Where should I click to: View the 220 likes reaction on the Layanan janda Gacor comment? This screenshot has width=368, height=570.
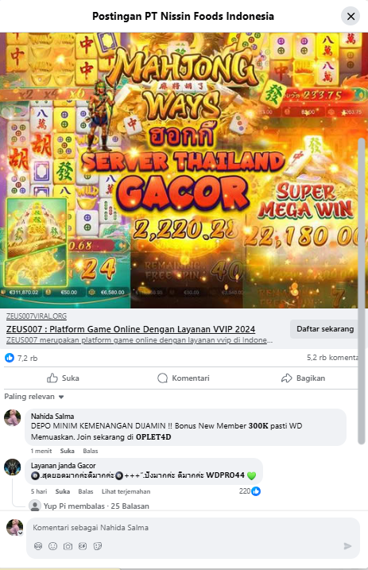point(250,491)
